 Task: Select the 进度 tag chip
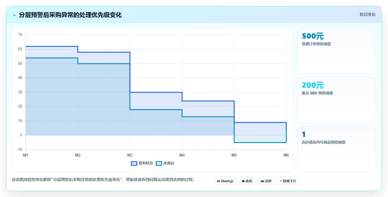pos(266,181)
